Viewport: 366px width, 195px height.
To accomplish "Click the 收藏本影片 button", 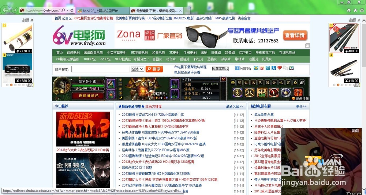I will click(x=220, y=68).
